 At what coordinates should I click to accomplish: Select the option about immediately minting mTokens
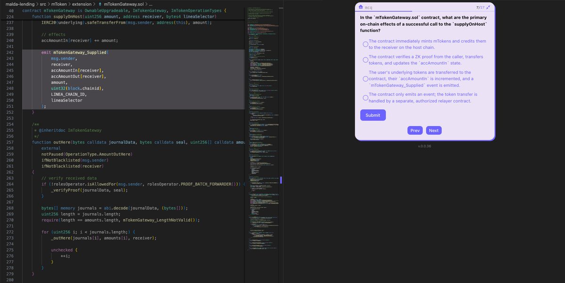(365, 44)
